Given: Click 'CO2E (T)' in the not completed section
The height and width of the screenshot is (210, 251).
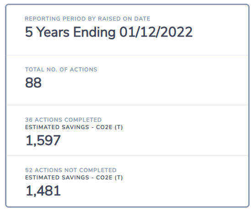Looking at the screenshot, I should click(109, 178).
